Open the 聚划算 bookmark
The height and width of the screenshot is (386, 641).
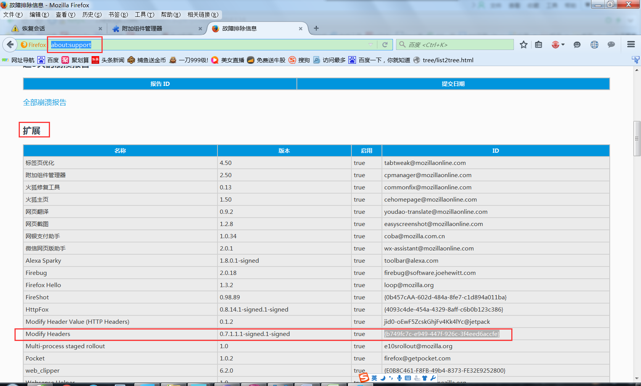(x=75, y=60)
